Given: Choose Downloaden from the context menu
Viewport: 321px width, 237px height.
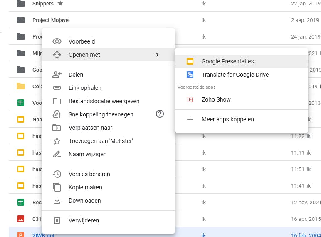Looking at the screenshot, I should (84, 201).
